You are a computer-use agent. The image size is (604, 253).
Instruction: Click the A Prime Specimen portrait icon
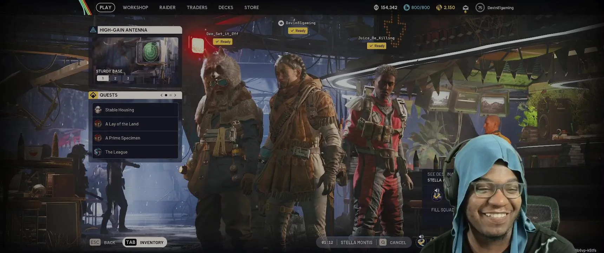pos(98,138)
